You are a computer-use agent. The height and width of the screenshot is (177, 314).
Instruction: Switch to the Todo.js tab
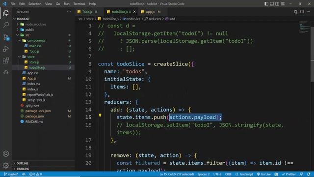tap(87, 12)
